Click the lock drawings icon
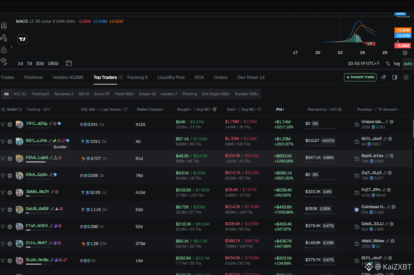This screenshot has height=275, width=414. 4,50
